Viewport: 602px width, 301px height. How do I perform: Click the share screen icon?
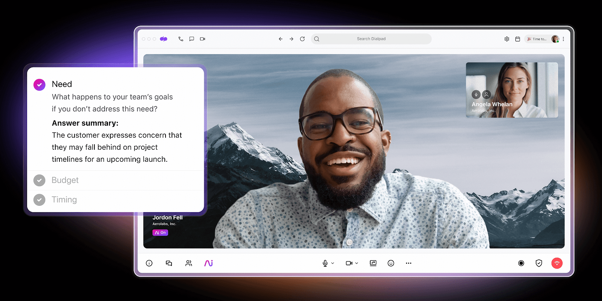(x=373, y=263)
